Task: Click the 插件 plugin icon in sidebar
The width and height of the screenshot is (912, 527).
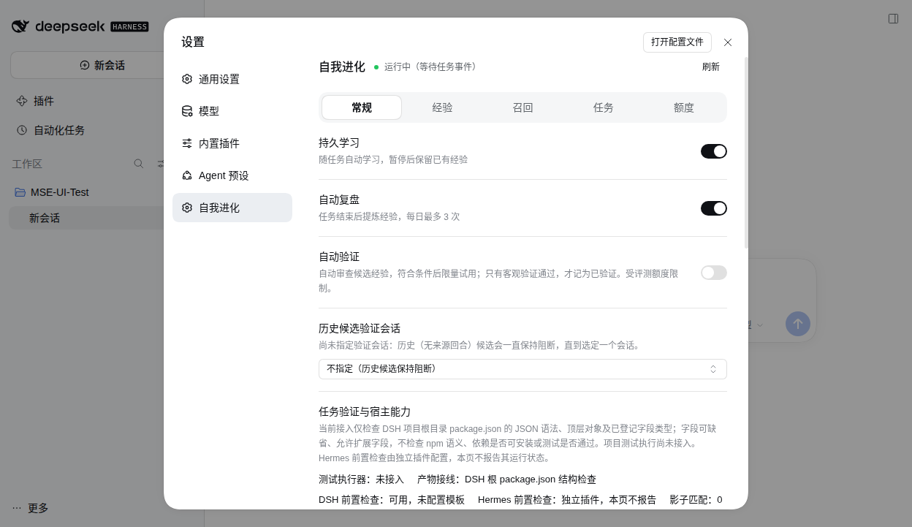Action: (22, 101)
